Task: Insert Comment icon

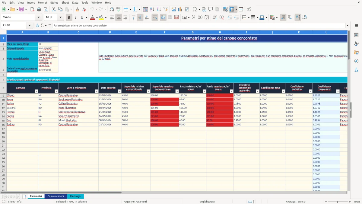Action: tap(211, 9)
